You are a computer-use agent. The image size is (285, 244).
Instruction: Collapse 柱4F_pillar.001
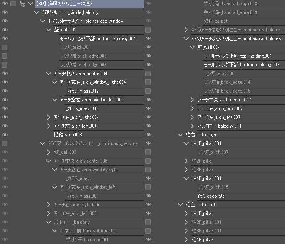click(186, 178)
